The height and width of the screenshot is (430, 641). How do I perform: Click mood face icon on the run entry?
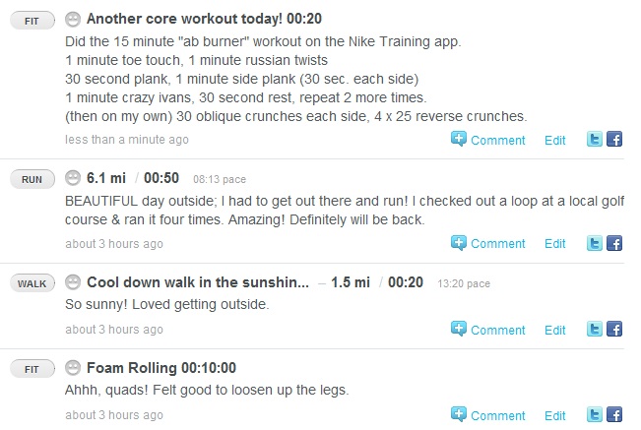click(x=73, y=177)
